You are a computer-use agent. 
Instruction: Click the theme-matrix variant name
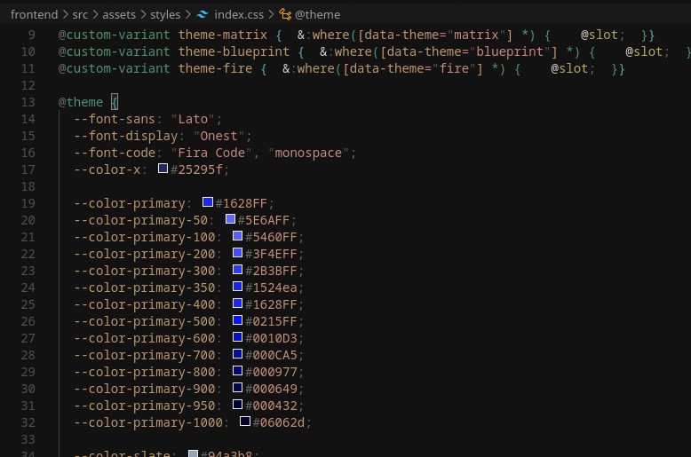[x=223, y=35]
